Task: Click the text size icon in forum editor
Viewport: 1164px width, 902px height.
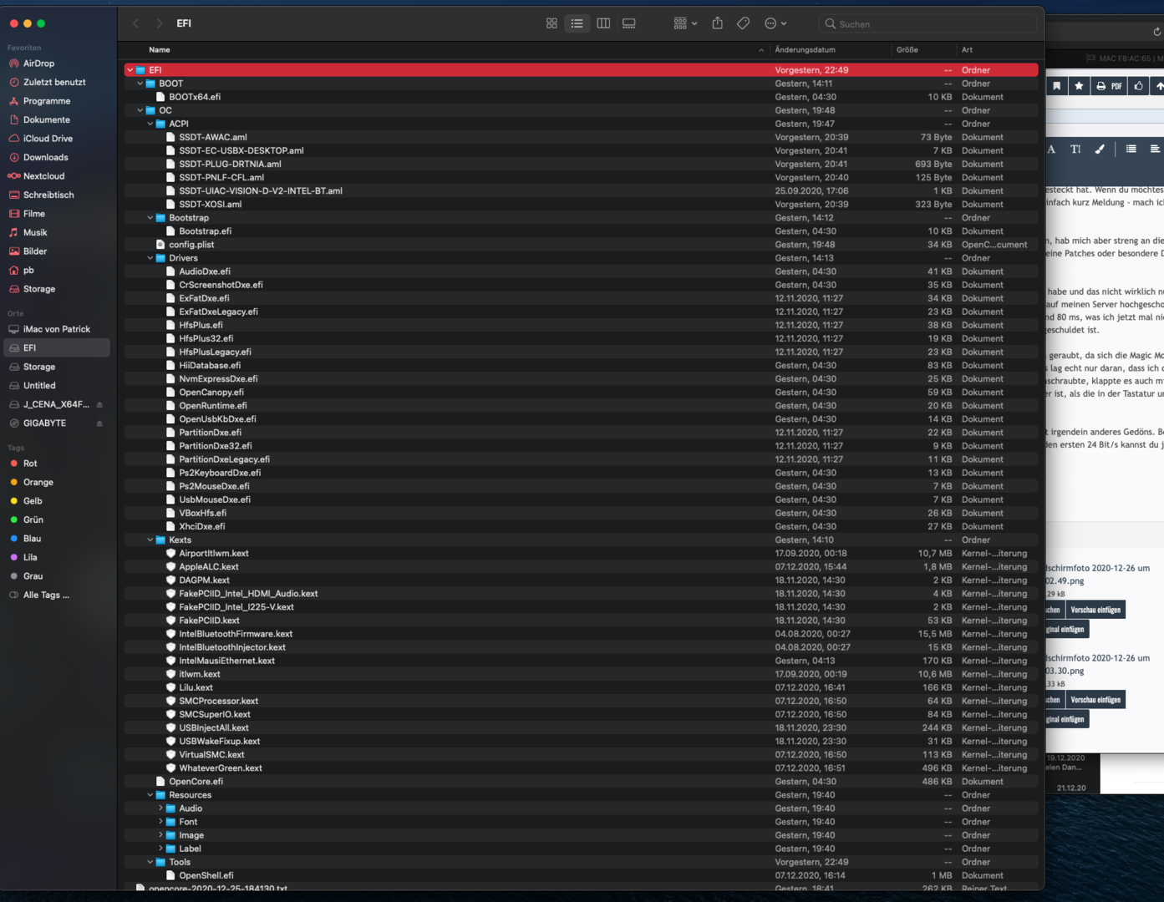Action: (x=1075, y=149)
